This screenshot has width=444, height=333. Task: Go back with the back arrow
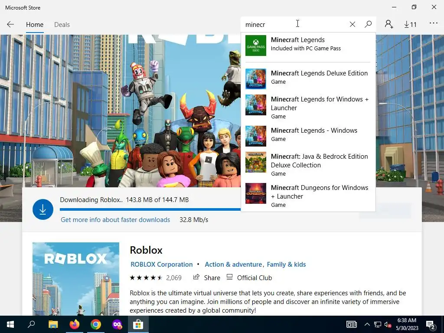tap(10, 24)
